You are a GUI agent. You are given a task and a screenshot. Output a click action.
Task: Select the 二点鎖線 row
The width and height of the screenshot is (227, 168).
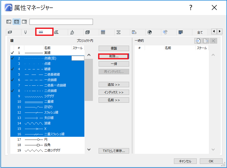click(x=47, y=91)
